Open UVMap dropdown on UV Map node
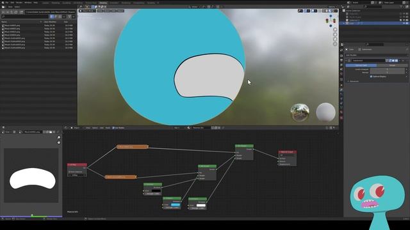The height and width of the screenshot is (230, 410). pos(77,175)
